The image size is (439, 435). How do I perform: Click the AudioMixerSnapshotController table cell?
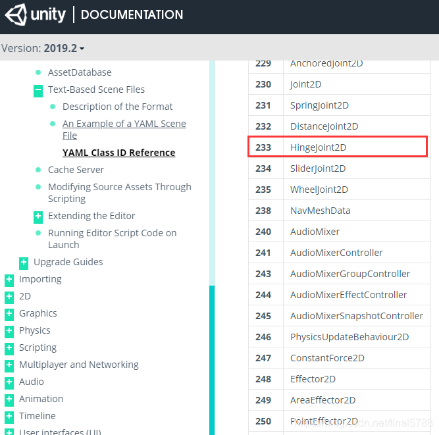(x=357, y=316)
